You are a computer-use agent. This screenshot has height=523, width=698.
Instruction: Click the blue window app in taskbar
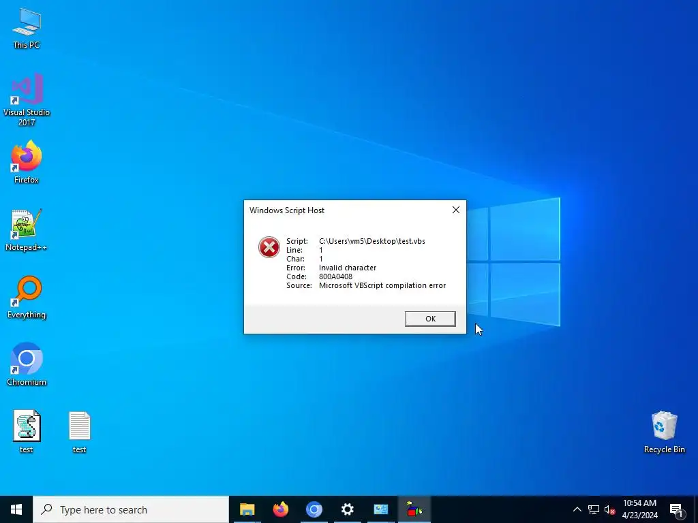(380, 509)
